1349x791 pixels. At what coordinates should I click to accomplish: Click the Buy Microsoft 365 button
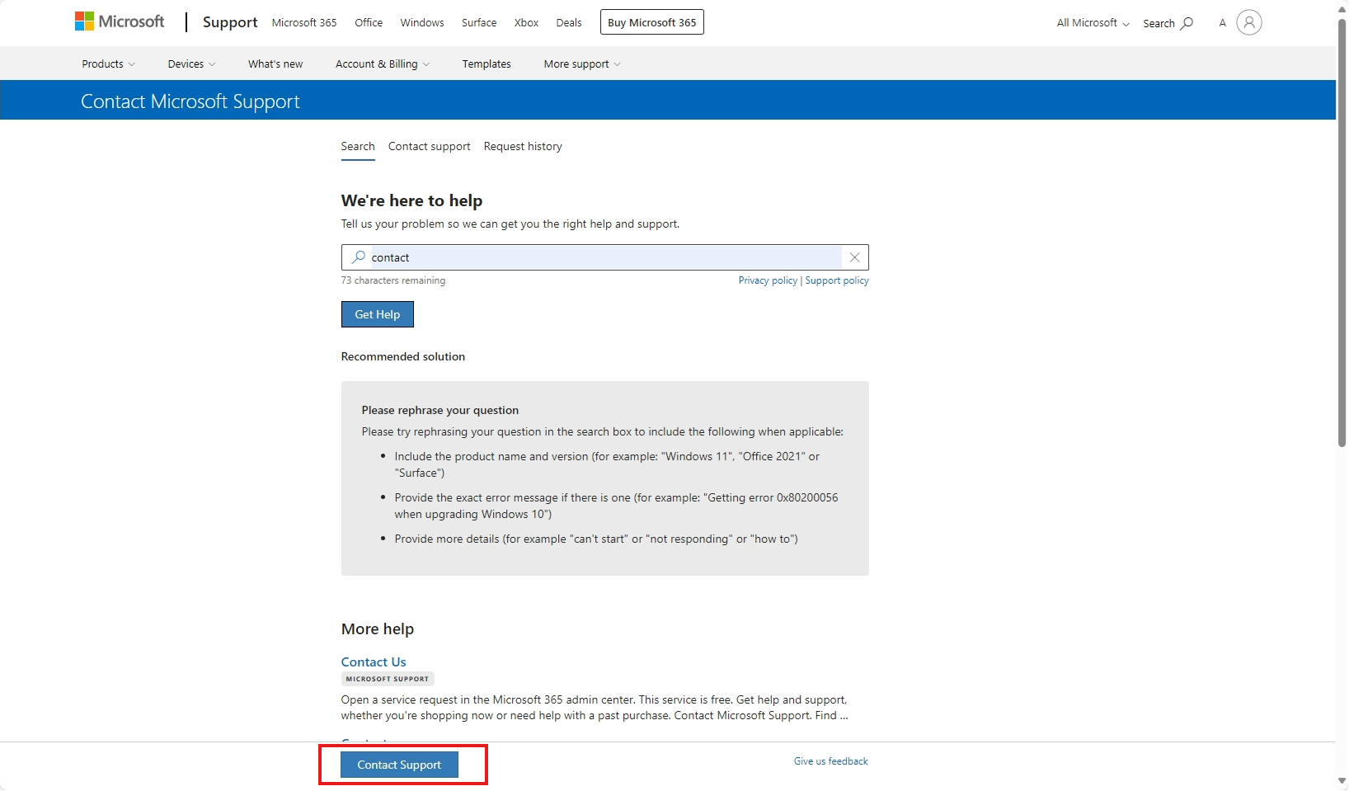[x=652, y=22]
